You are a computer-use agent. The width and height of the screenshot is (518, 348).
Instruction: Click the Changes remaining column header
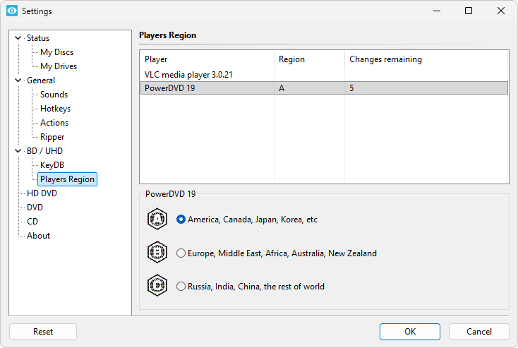point(426,59)
